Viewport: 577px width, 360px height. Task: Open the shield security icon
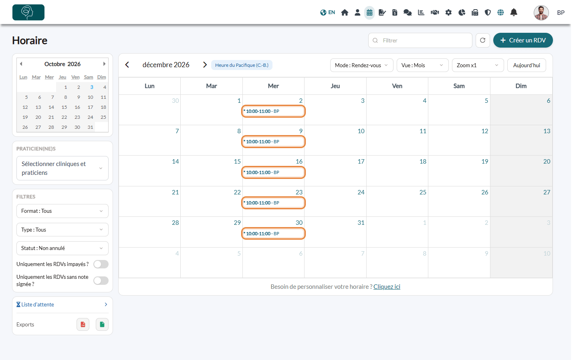coord(488,12)
